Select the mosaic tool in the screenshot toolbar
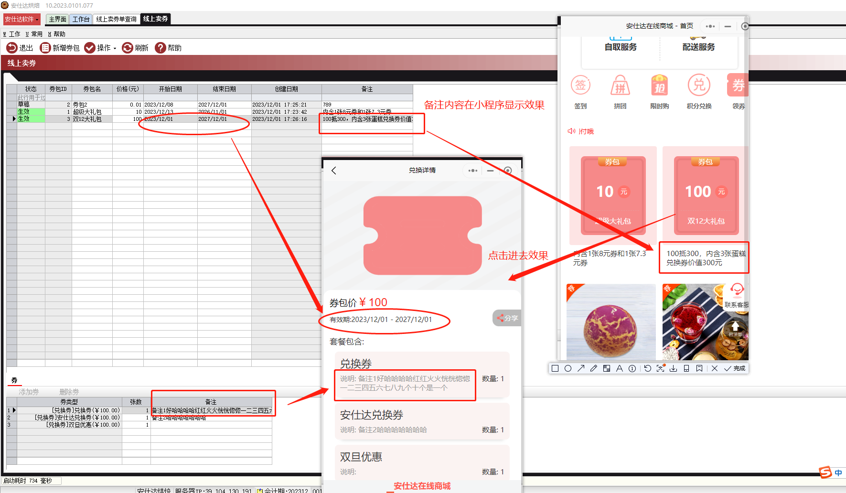846x493 pixels. pos(607,368)
